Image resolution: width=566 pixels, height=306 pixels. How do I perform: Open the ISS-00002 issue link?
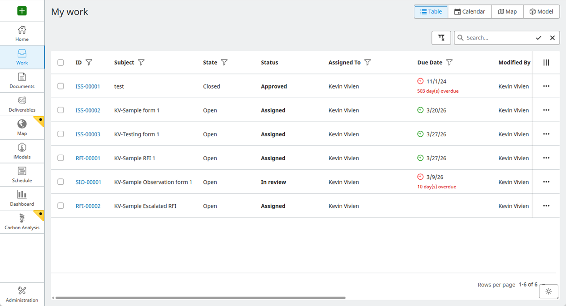click(x=88, y=110)
